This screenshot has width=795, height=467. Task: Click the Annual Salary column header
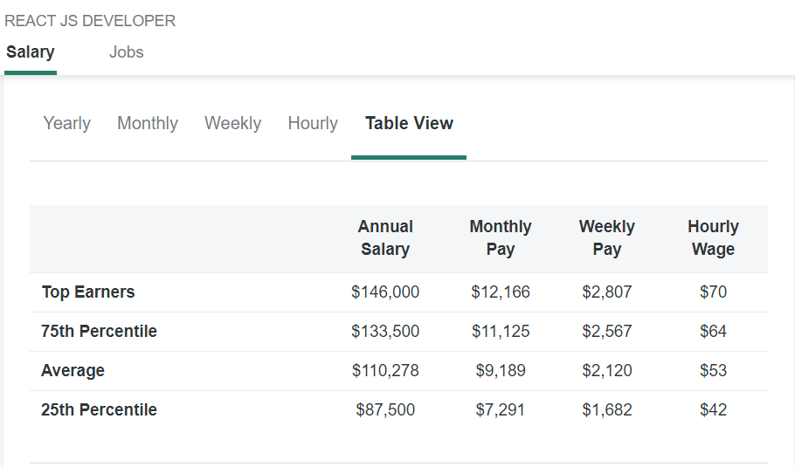(x=385, y=237)
